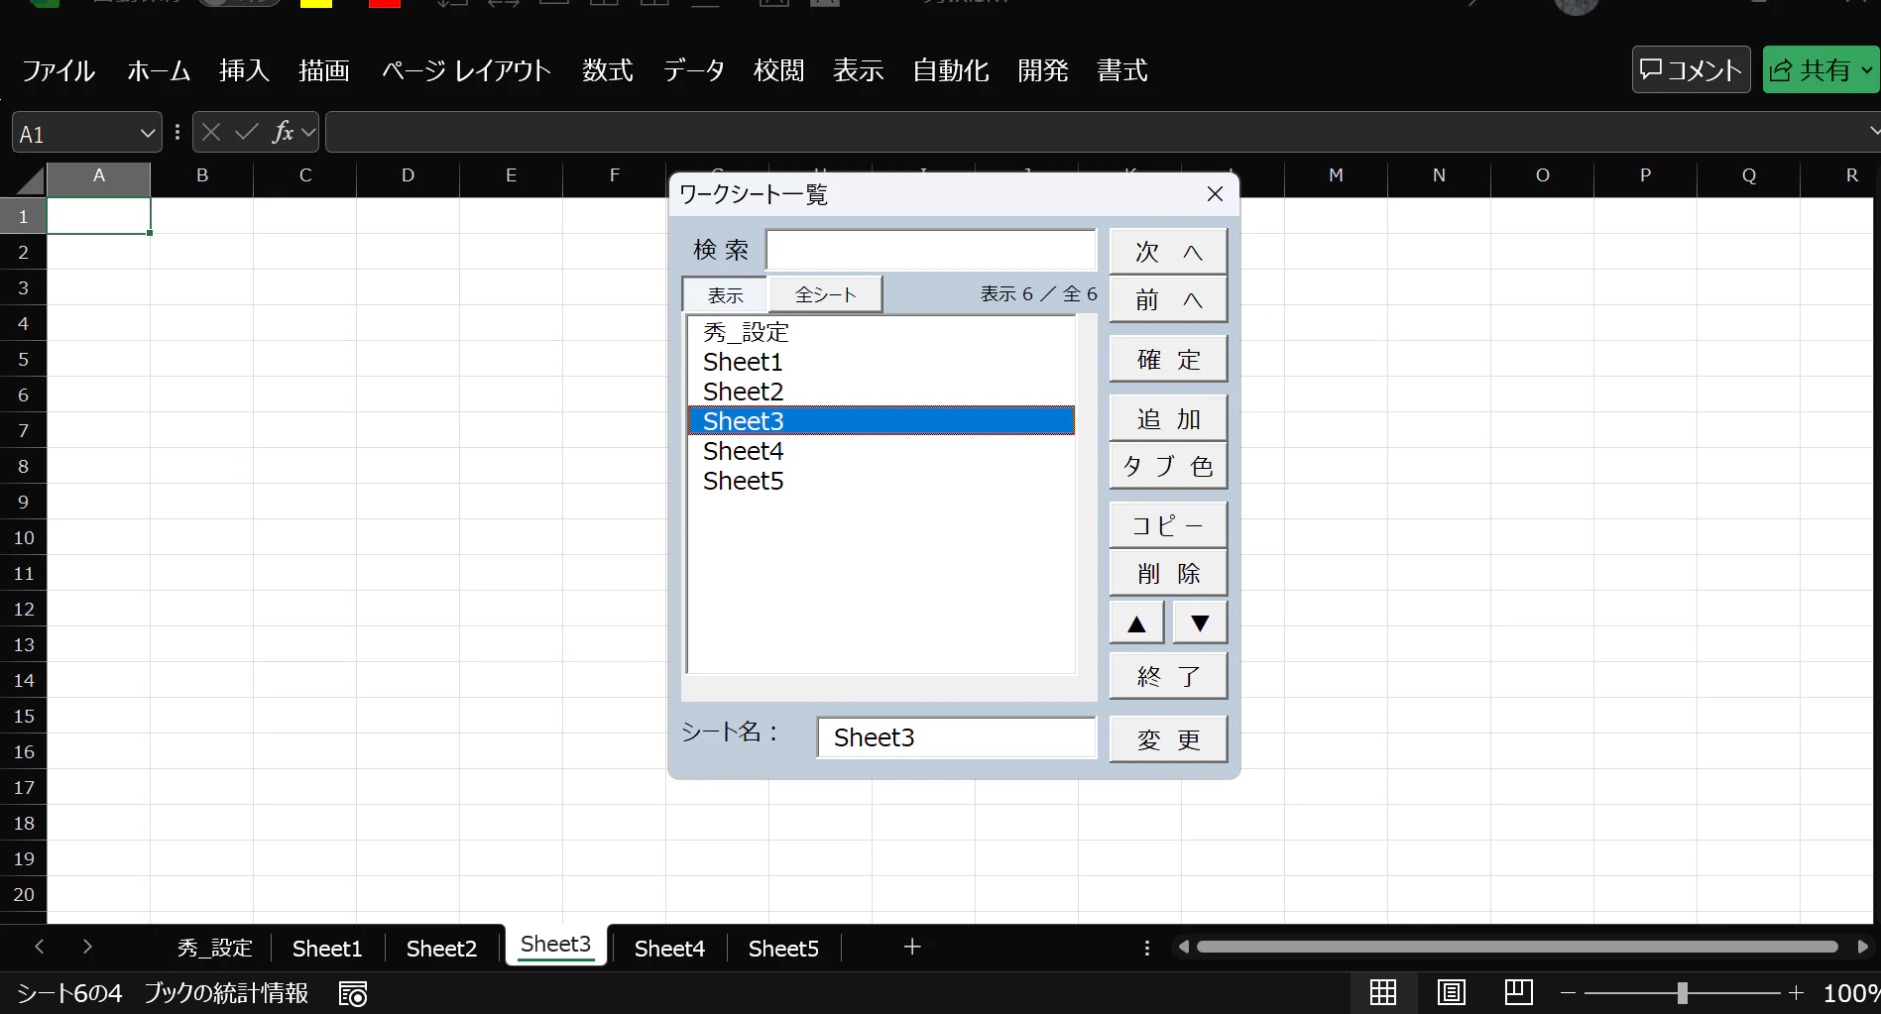Click the Sheet1 sheet tab
1881x1014 pixels.
click(x=327, y=949)
